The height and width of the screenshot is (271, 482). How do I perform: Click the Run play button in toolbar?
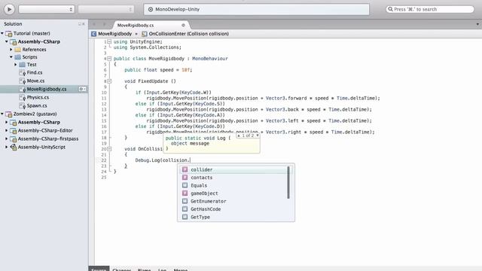[x=9, y=9]
